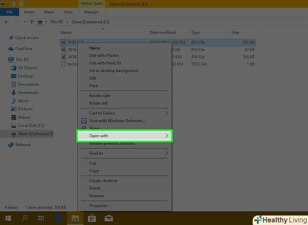Click the back navigation arrow
The width and height of the screenshot is (308, 225).
pos(7,22)
